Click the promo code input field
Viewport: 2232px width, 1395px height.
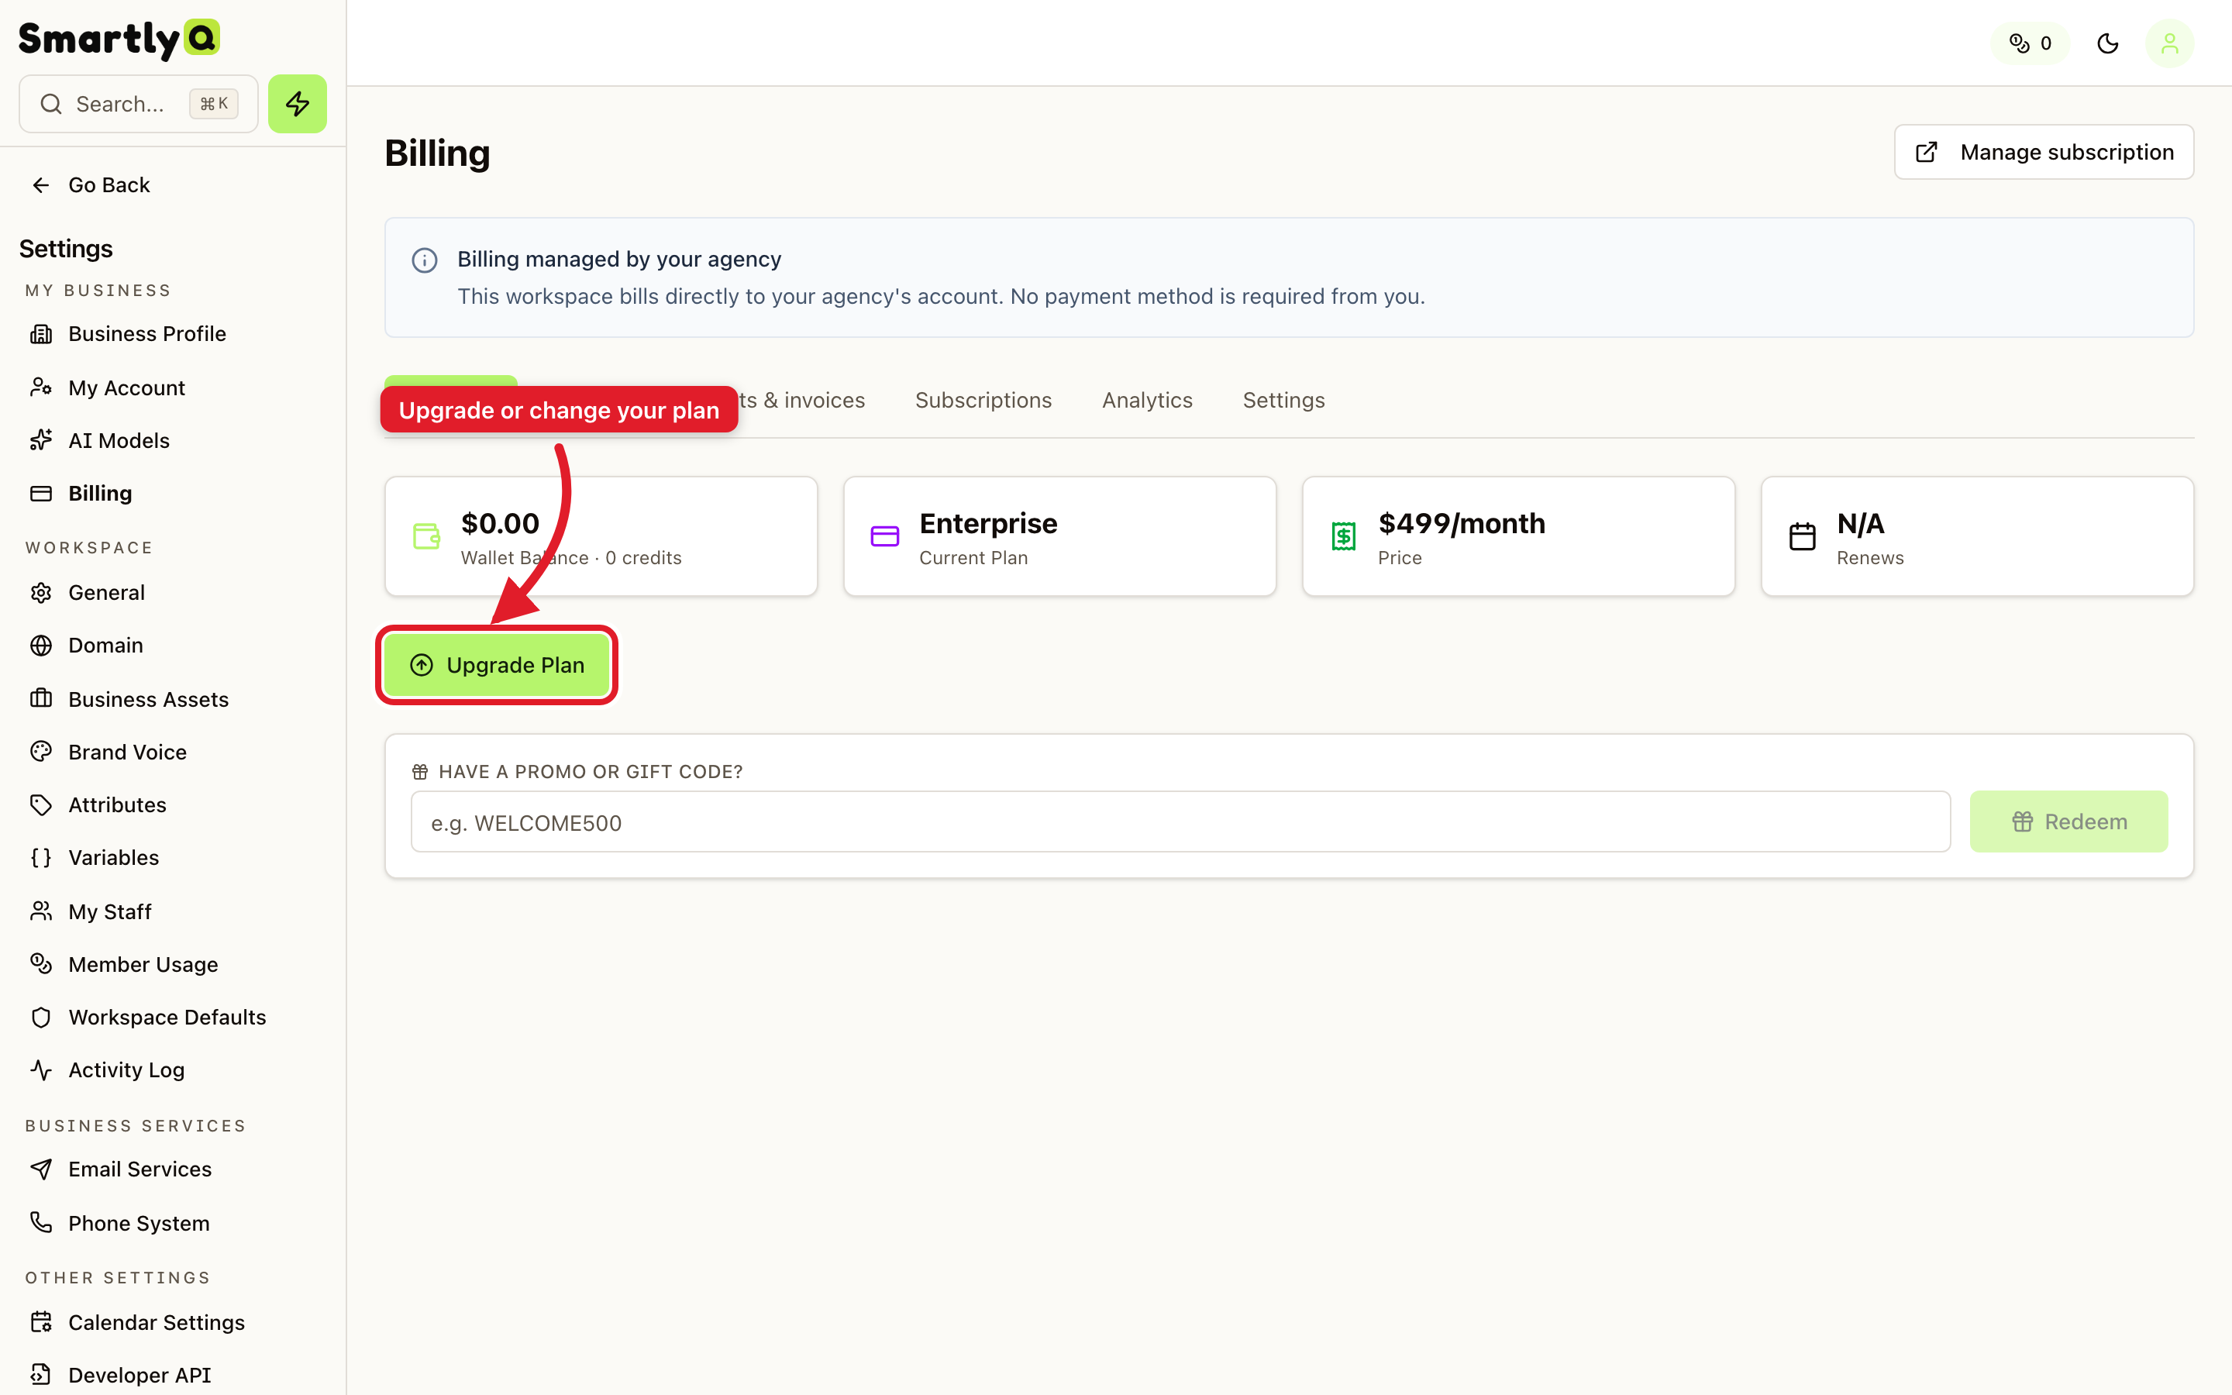(1180, 821)
